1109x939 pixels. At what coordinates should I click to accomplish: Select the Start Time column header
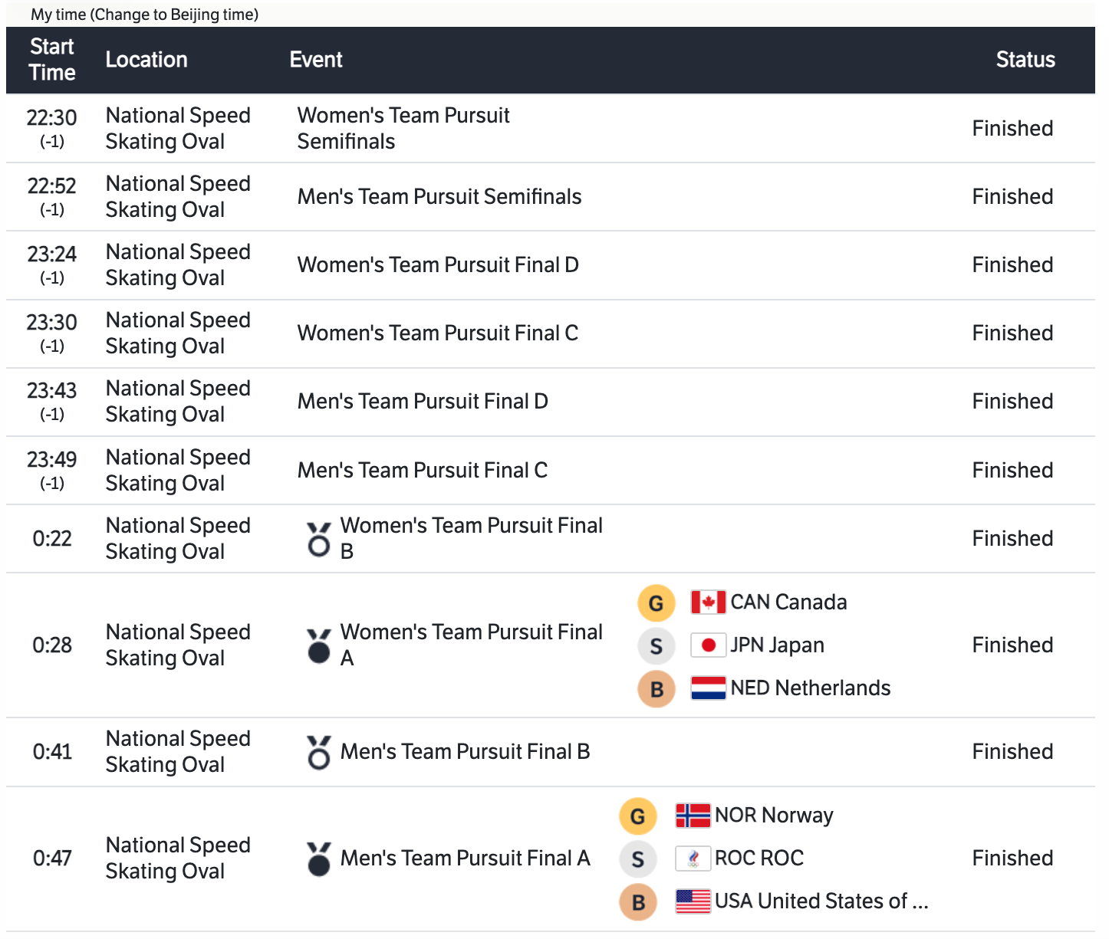pos(52,60)
